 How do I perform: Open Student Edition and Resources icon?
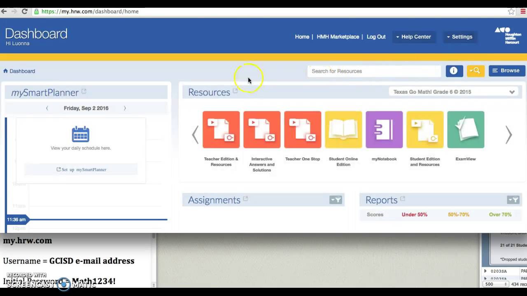(x=425, y=129)
